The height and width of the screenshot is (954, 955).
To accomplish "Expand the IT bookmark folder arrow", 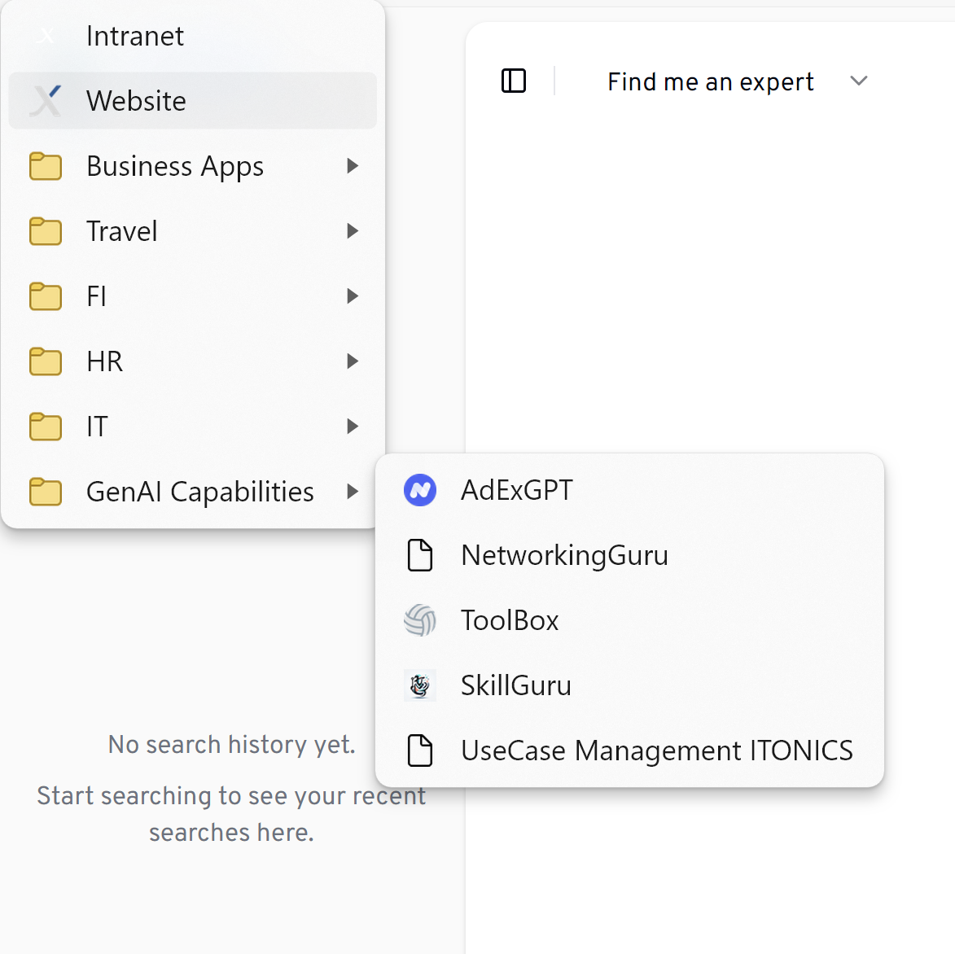I will pos(352,427).
